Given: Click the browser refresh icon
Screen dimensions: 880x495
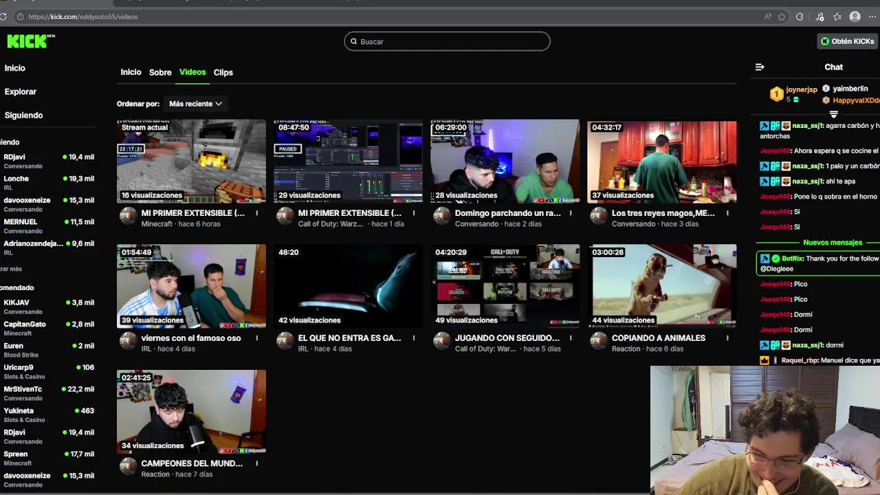Looking at the screenshot, I should pyautogui.click(x=3, y=16).
